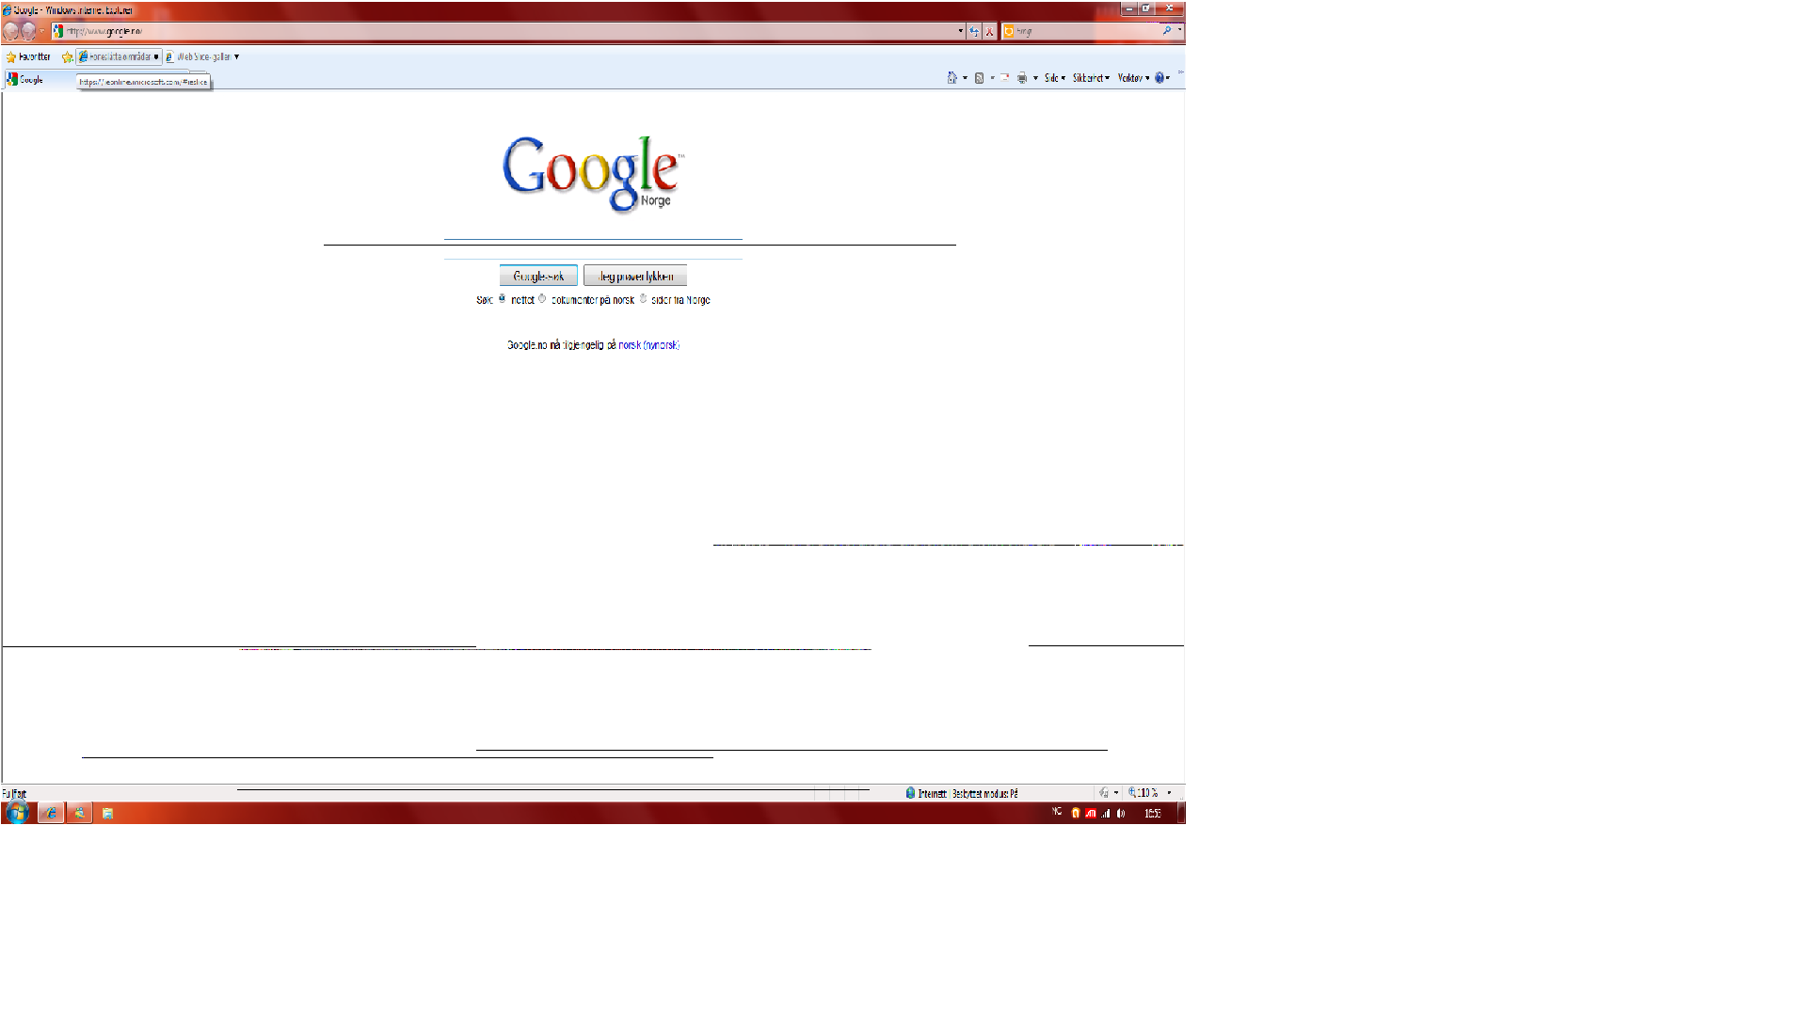Click the Google-søk button
Viewport: 1807px width, 1016px height.
pyautogui.click(x=538, y=277)
